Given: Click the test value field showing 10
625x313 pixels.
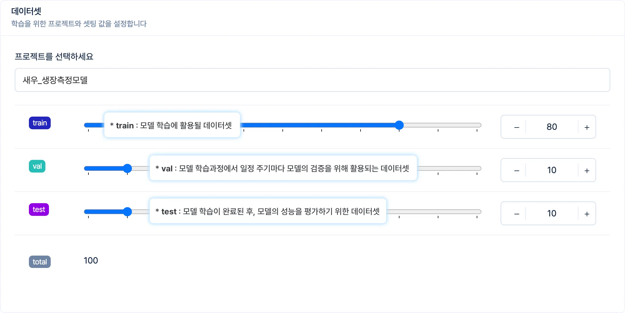Looking at the screenshot, I should (x=552, y=213).
